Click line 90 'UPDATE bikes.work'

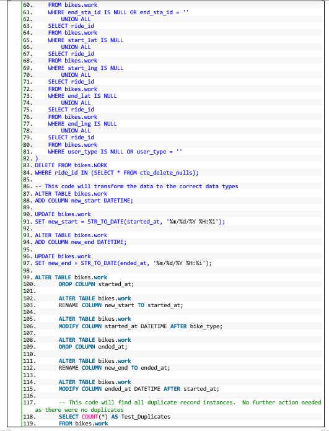tap(63, 214)
